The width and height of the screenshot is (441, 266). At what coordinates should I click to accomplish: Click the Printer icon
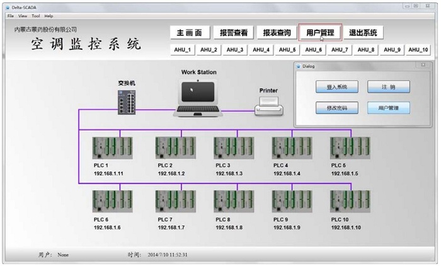pos(269,106)
